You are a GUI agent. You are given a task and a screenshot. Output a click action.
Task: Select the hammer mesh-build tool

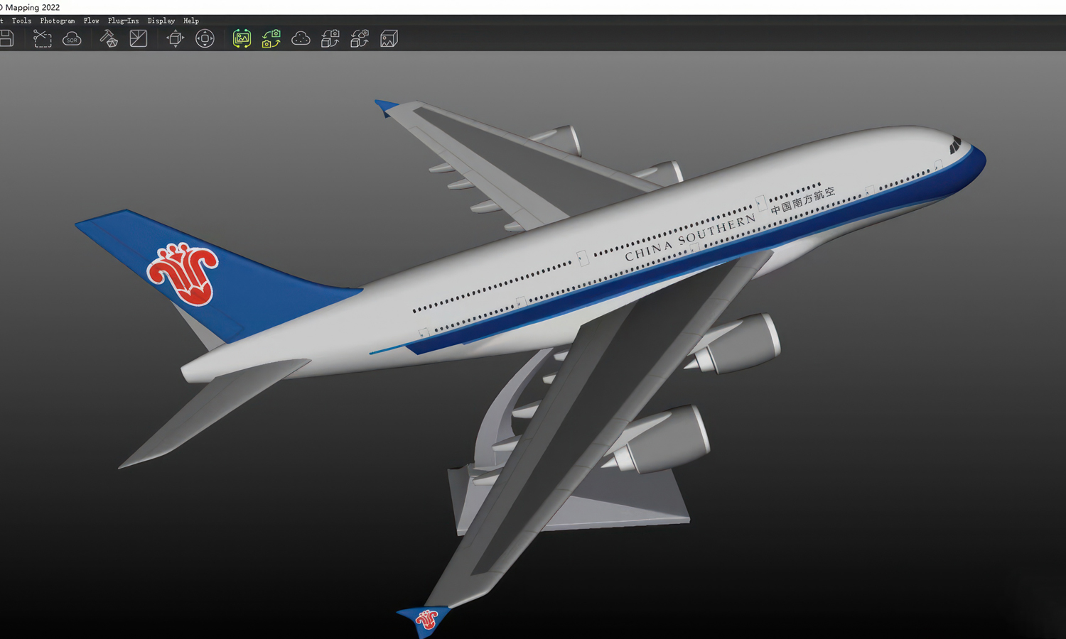pos(109,38)
